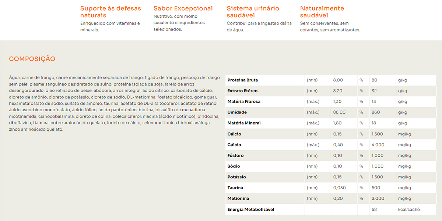Viewport: 442px width, 221px height.
Task: Select the 'Sistema urinário saudável' heading
Action: point(253,12)
